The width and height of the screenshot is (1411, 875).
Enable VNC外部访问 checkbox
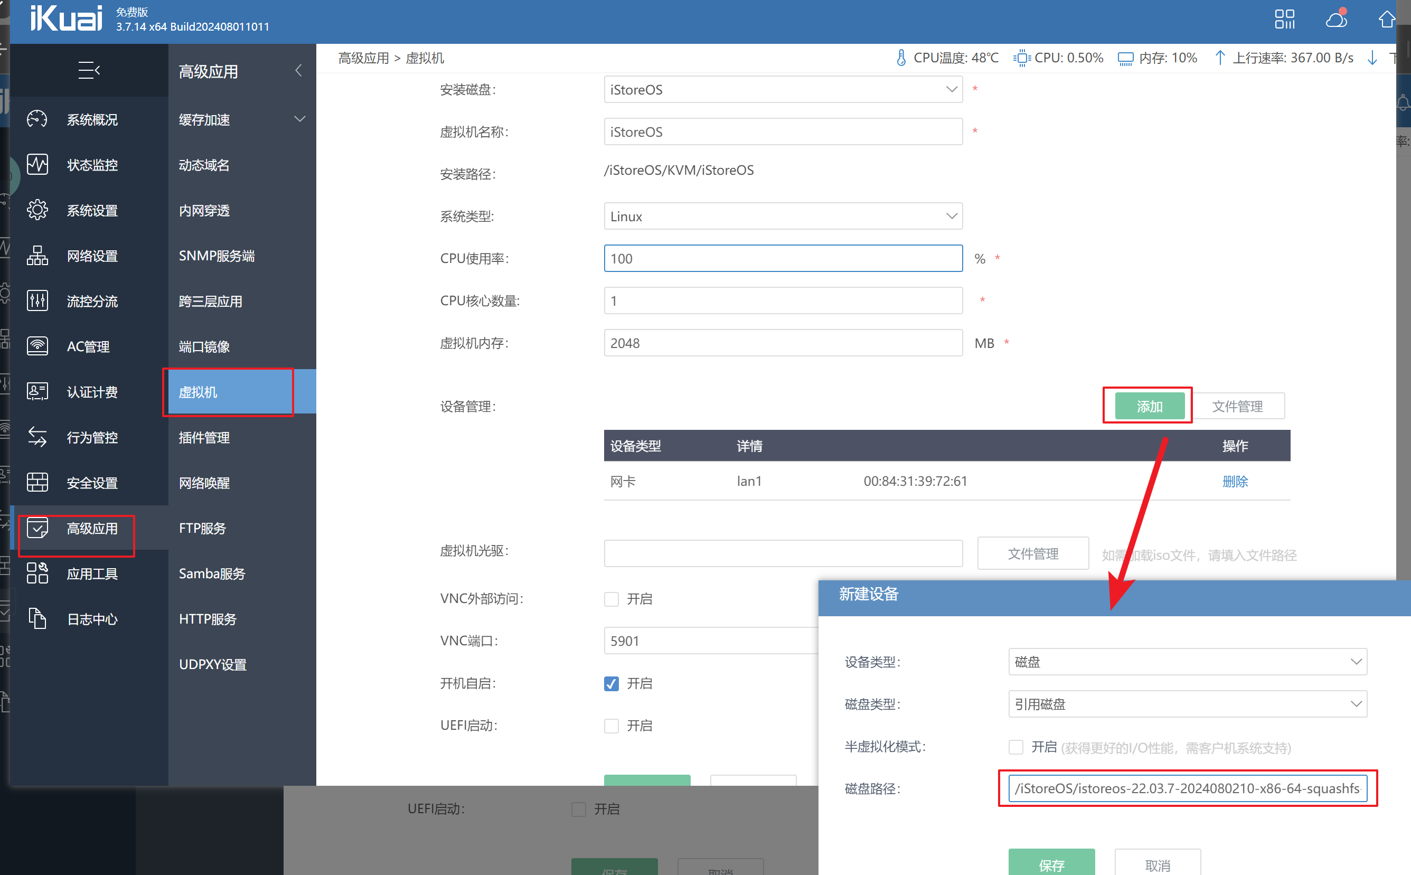(611, 599)
